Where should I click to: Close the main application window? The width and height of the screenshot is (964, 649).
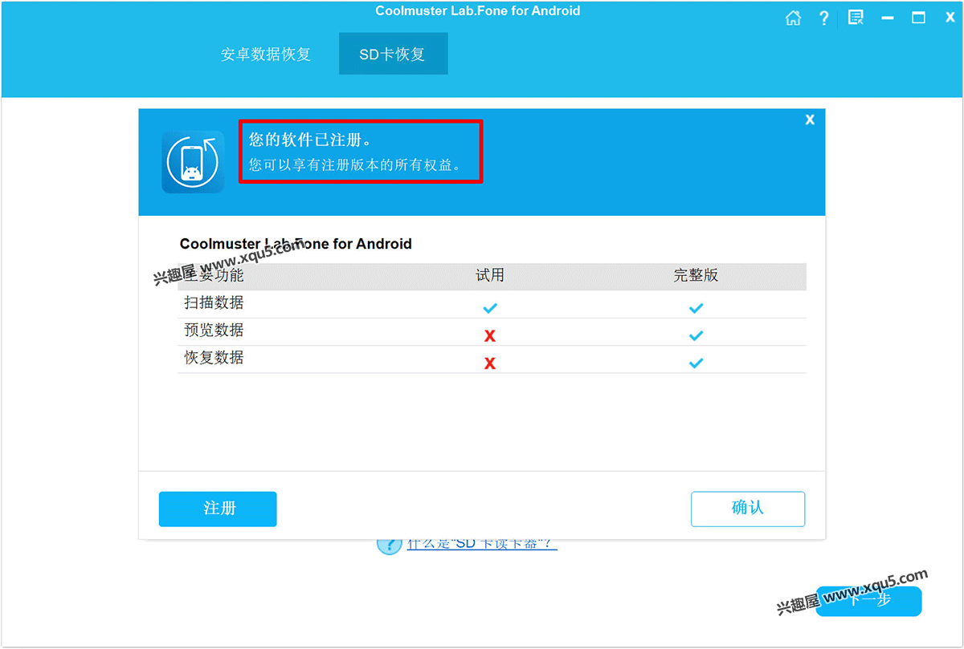point(950,18)
